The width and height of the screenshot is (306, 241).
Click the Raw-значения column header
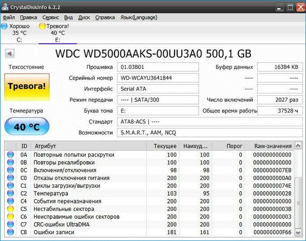point(273,146)
